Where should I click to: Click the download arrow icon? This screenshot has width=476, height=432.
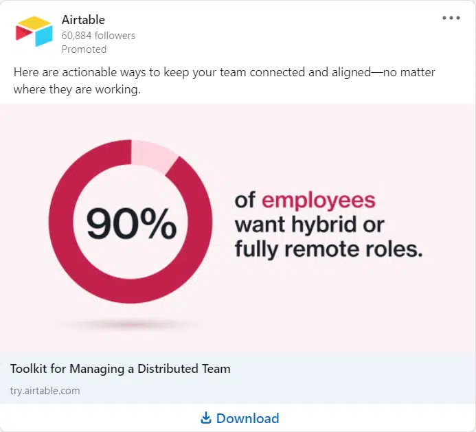[206, 418]
